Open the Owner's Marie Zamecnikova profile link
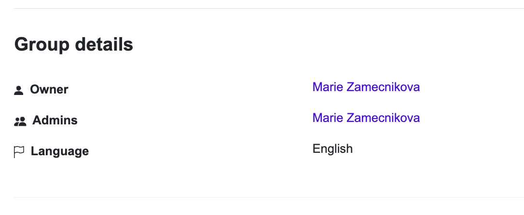The width and height of the screenshot is (524, 215). (x=366, y=87)
